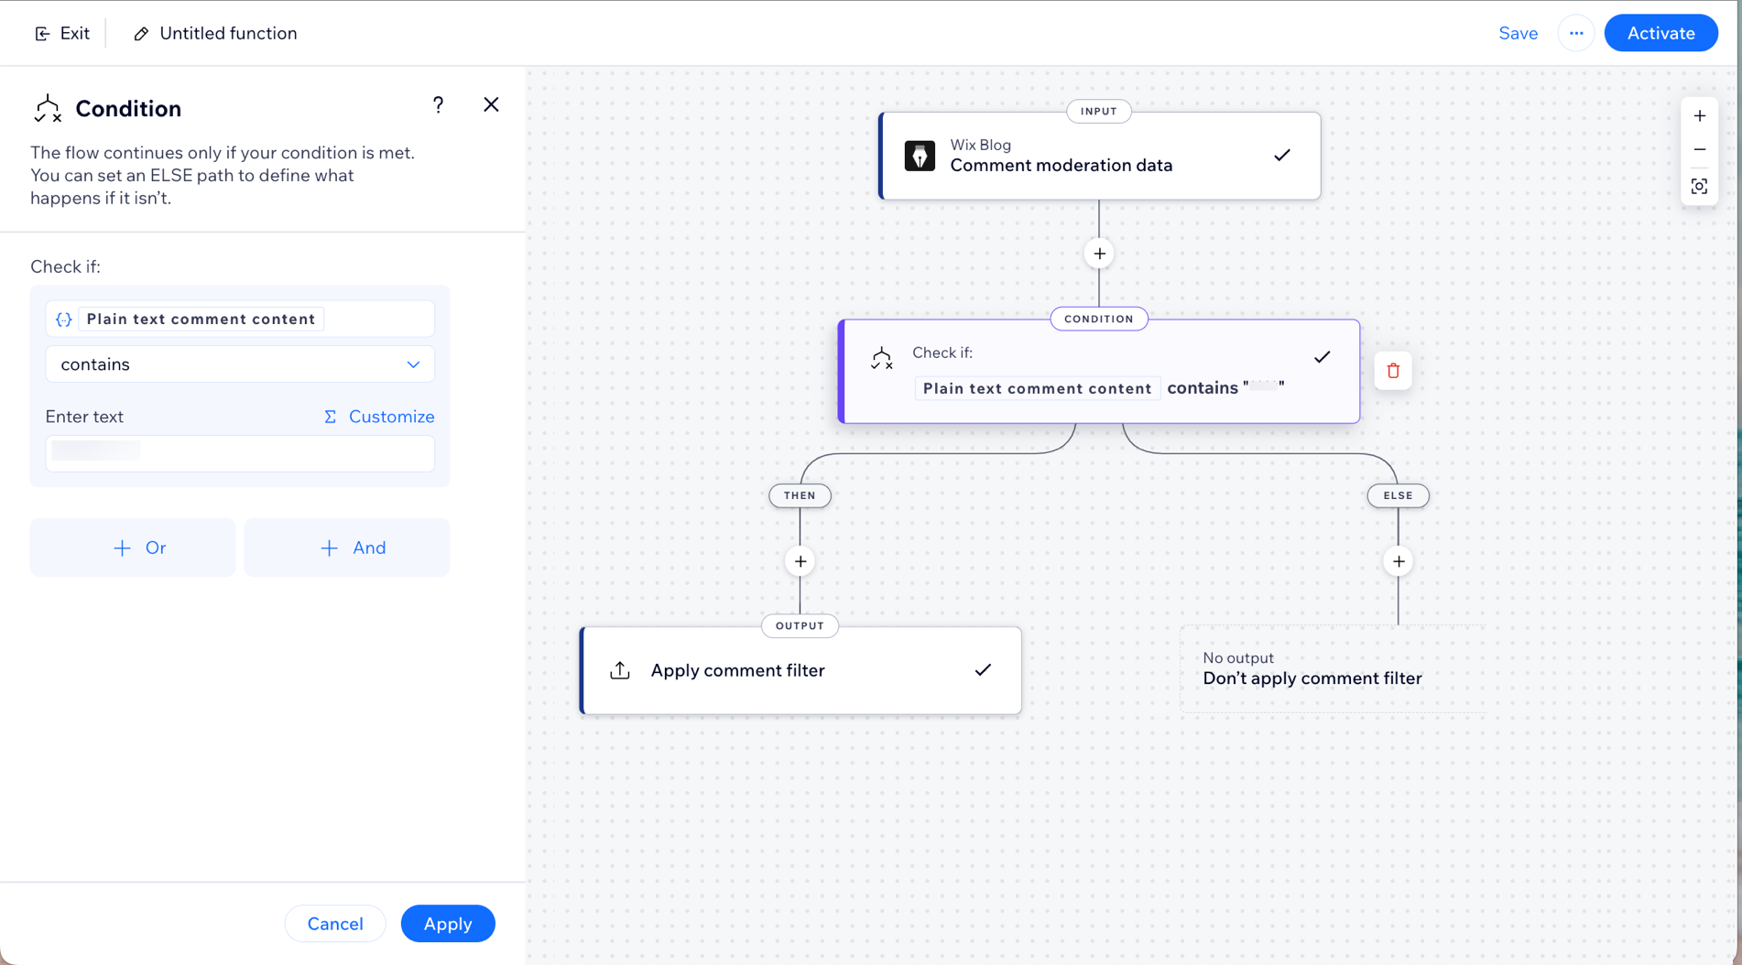
Task: Select the Condition node on canvas
Action: pyautogui.click(x=1099, y=371)
